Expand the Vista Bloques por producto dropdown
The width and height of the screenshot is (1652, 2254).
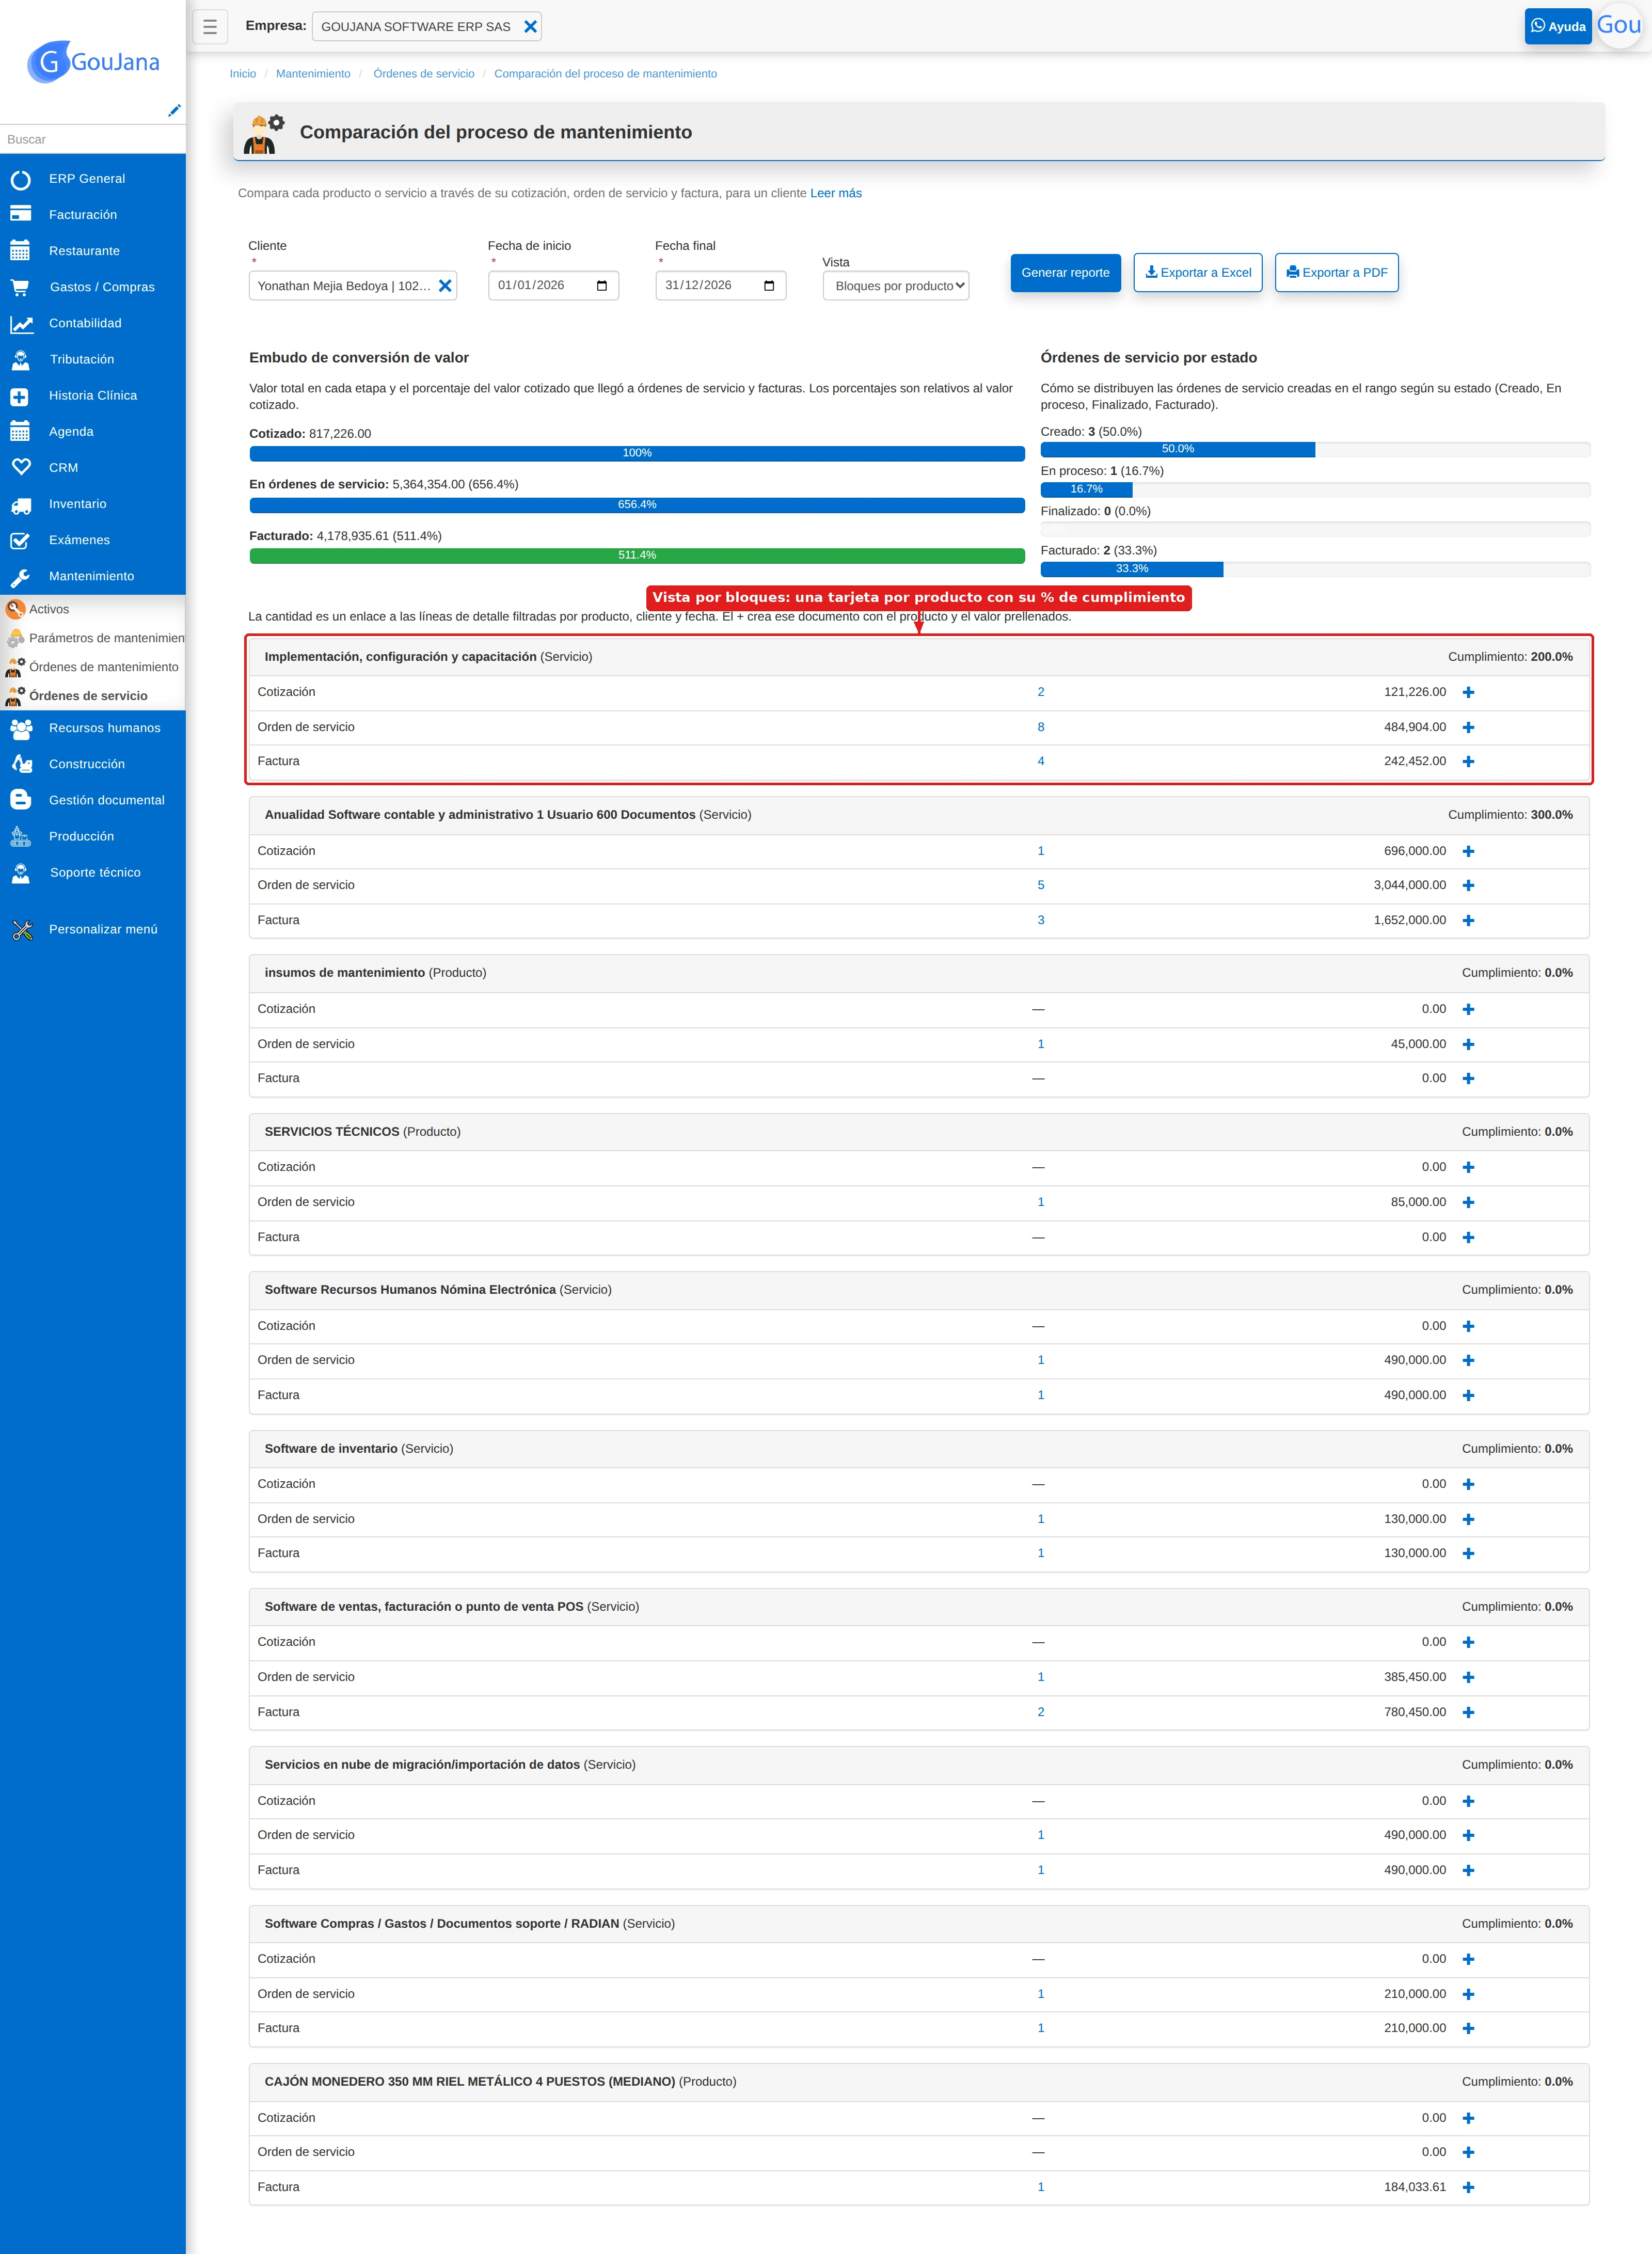(x=896, y=286)
